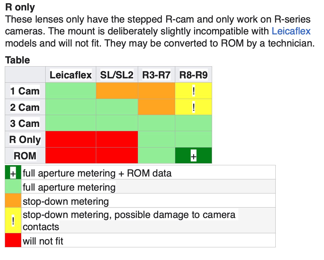Click the Leicaflex column header
324x260 pixels.
(x=71, y=75)
